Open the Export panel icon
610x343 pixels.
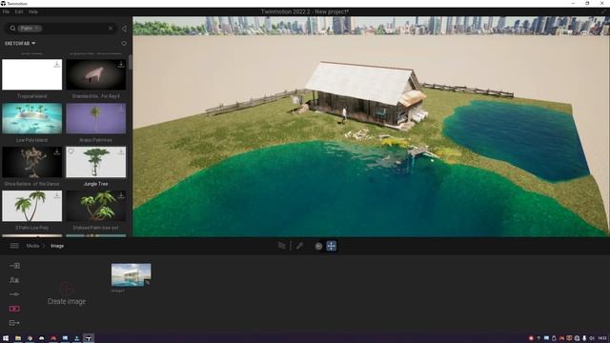point(14,323)
